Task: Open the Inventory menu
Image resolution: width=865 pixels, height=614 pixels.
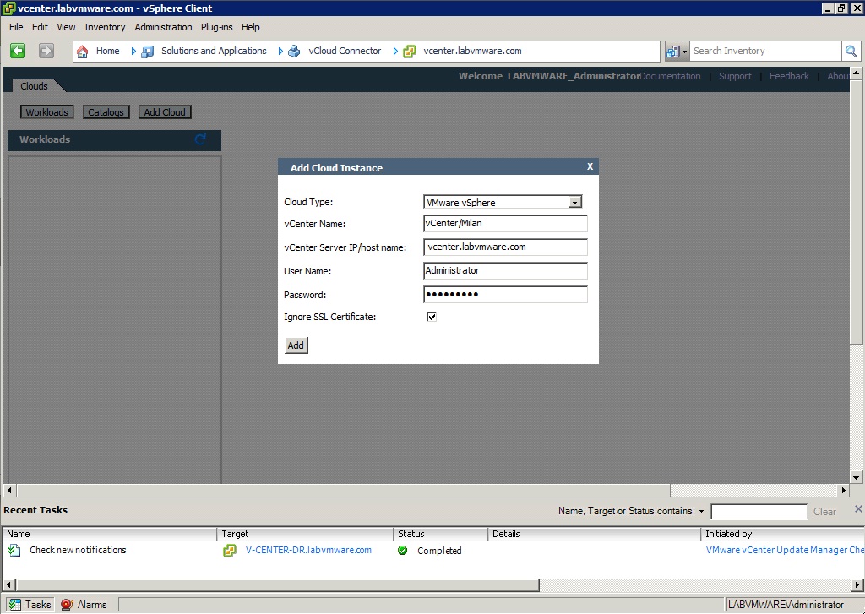Action: click(105, 27)
